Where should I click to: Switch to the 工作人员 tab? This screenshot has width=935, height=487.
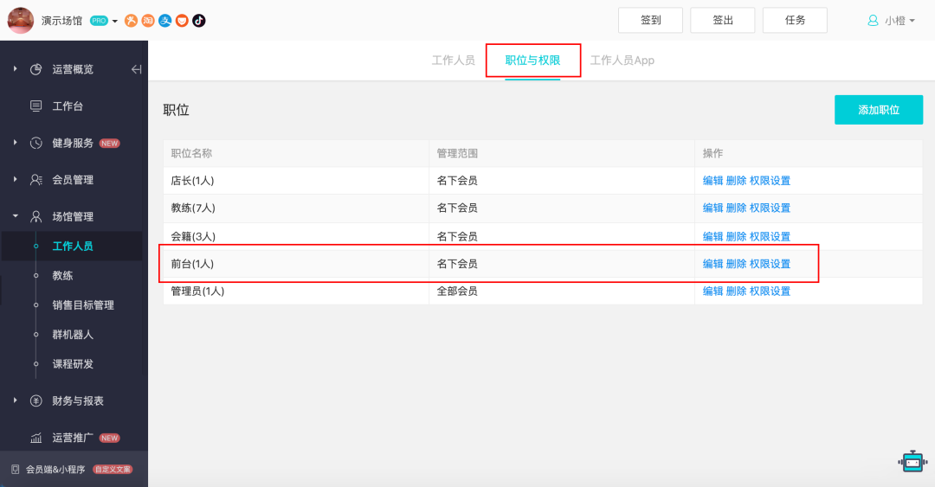coord(454,61)
